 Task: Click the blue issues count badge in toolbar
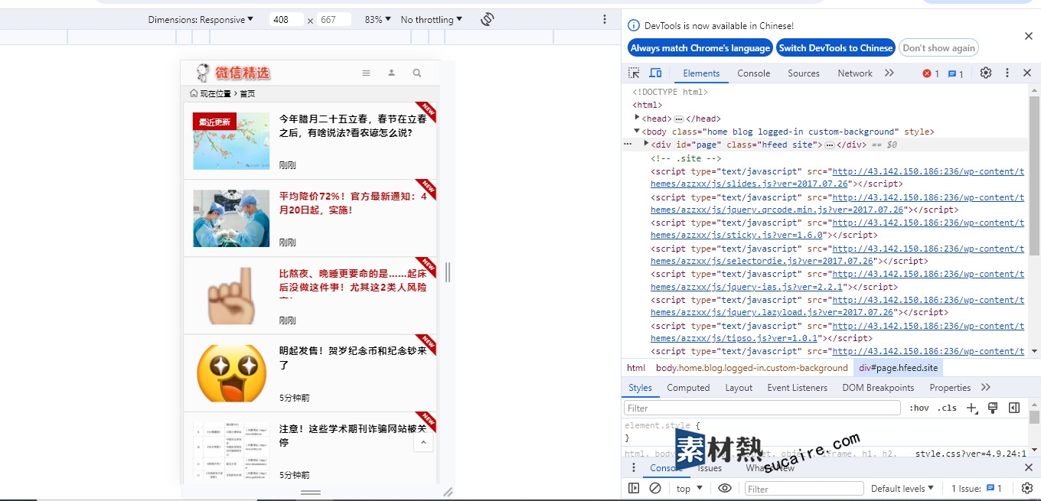pyautogui.click(x=956, y=73)
